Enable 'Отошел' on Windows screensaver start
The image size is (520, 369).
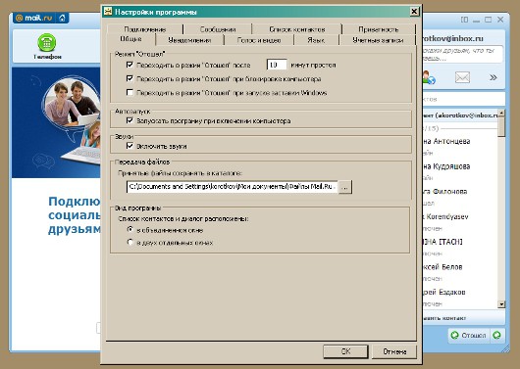[130, 92]
